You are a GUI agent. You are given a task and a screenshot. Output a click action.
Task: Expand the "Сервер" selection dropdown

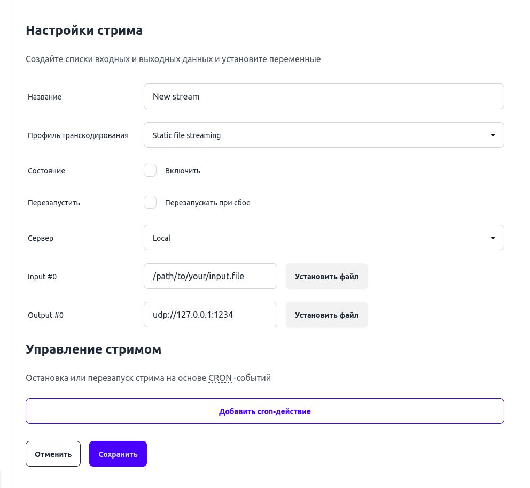pos(324,238)
